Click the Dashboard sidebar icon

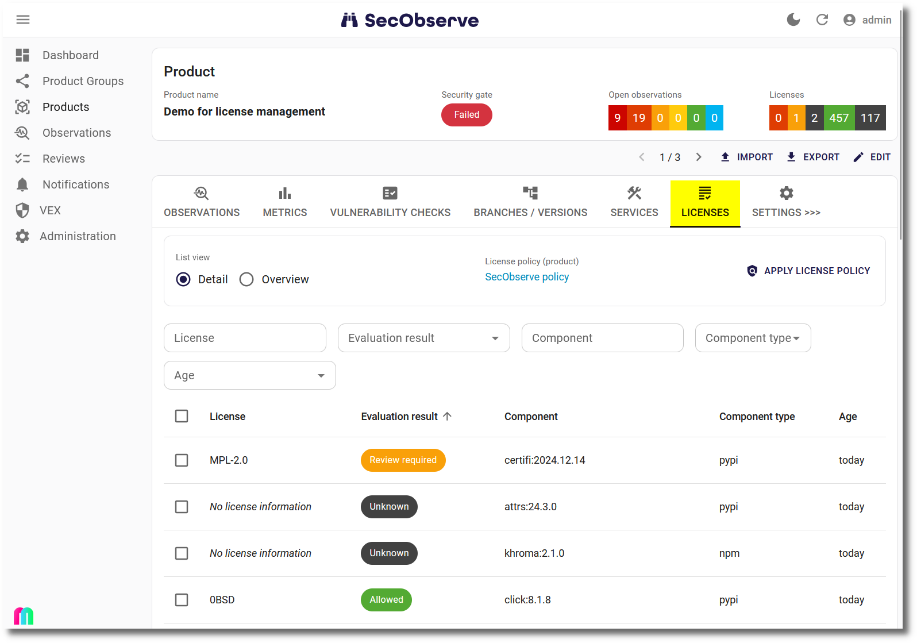tap(22, 55)
